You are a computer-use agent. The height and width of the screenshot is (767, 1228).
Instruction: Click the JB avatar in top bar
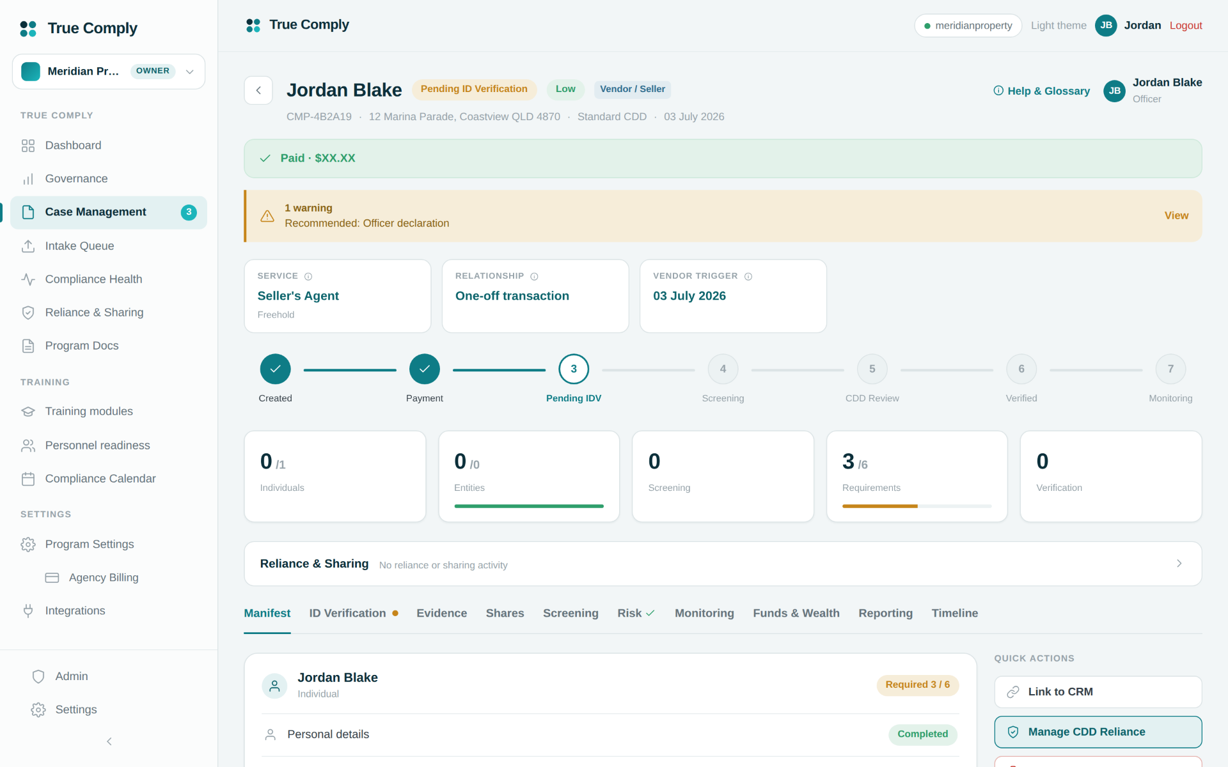[1106, 26]
